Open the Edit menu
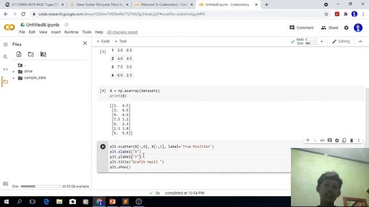369x207 pixels. [32, 32]
